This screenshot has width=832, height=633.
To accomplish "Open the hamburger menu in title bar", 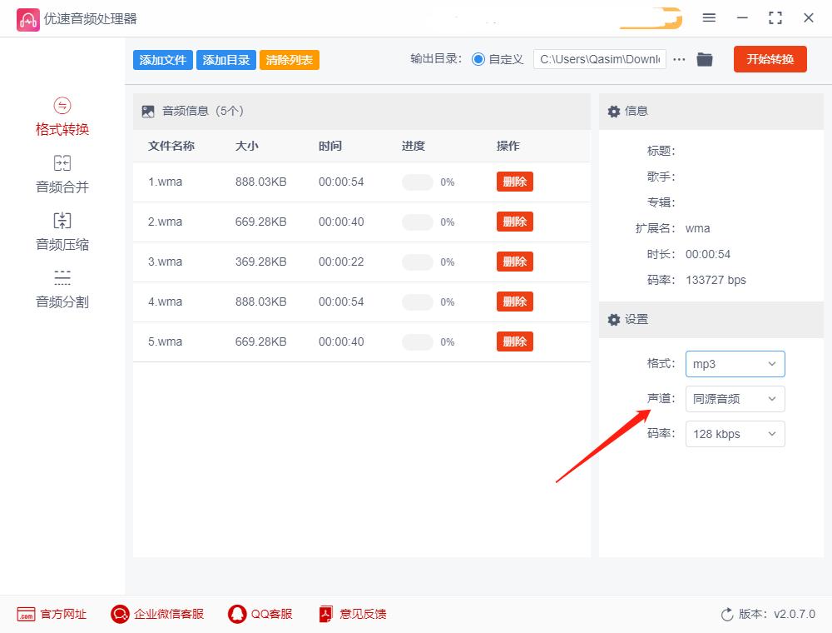I will coord(709,17).
